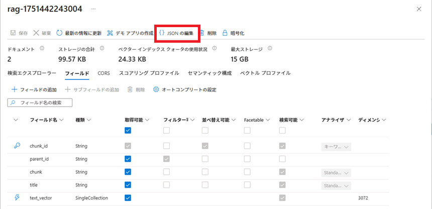Expand the フィールド名 column header menu

(61, 120)
